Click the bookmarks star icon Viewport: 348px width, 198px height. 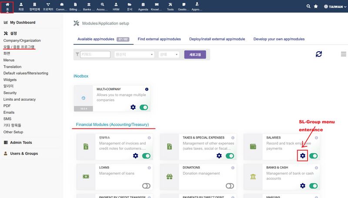316,7
